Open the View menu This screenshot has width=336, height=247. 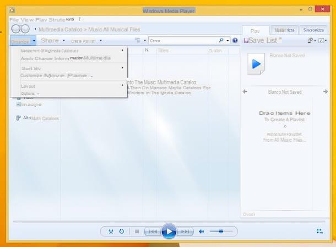click(x=27, y=20)
